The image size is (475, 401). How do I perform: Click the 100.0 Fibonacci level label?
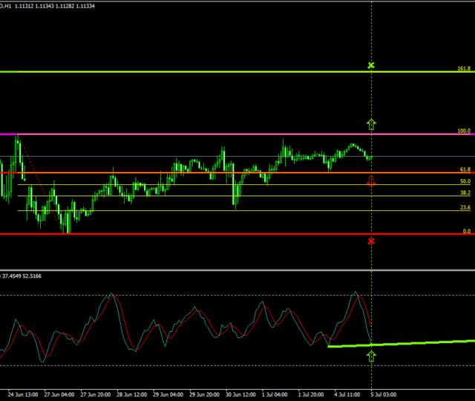point(464,131)
